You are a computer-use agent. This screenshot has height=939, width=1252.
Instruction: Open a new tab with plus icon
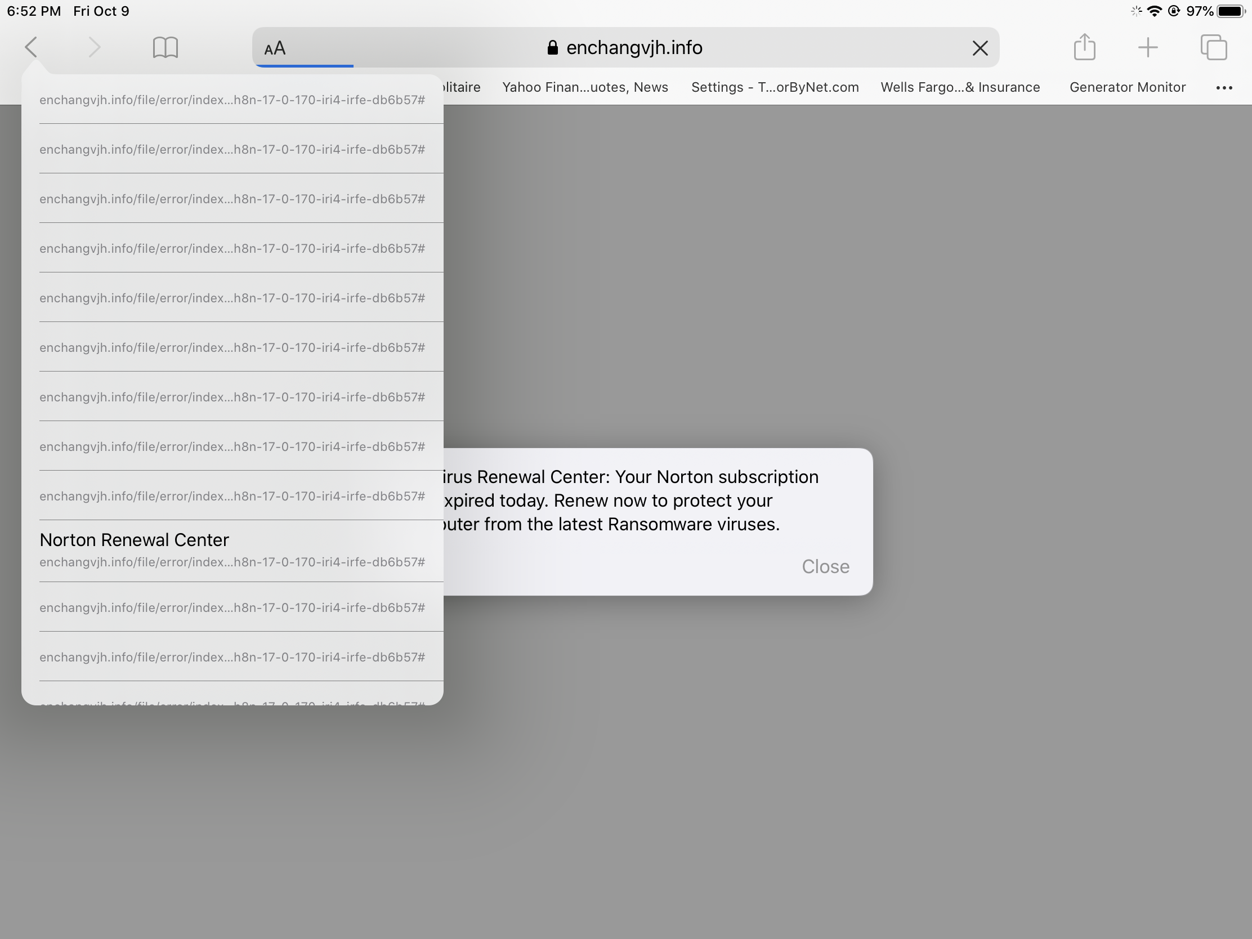pos(1147,47)
